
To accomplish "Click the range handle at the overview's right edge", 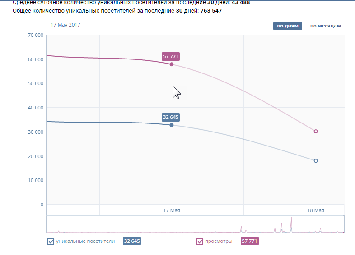I will tap(343, 224).
